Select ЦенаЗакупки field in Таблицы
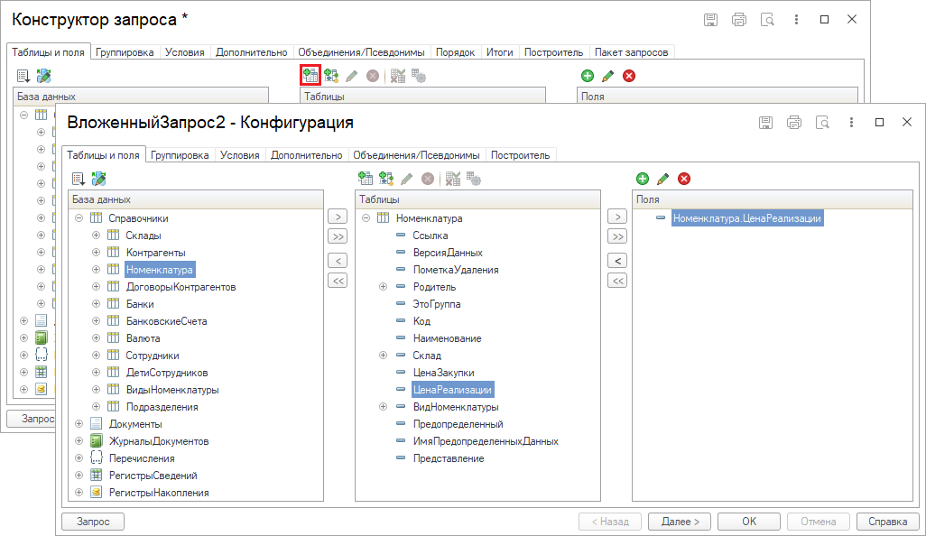 [443, 373]
